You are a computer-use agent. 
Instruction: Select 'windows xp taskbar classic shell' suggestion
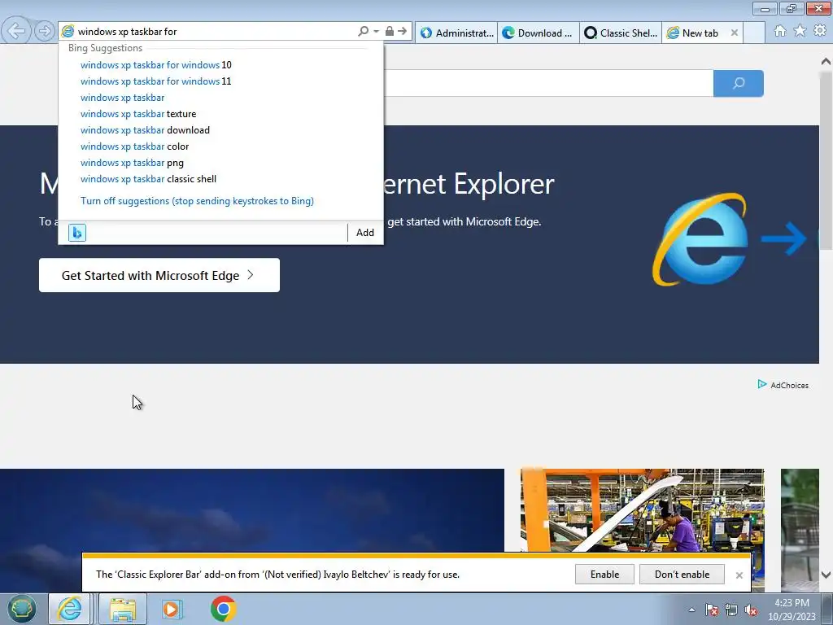[x=148, y=179]
